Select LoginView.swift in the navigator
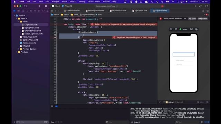The height and width of the screenshot is (124, 221). 31,25
